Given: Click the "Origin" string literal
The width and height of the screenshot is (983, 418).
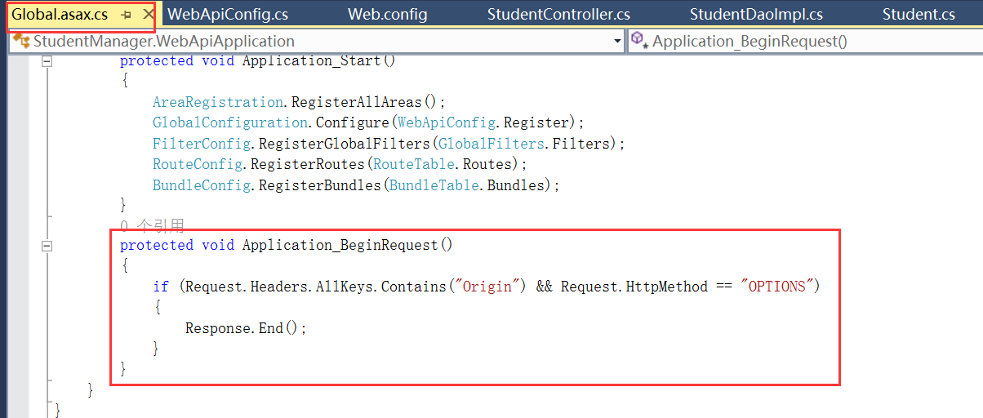Looking at the screenshot, I should point(491,287).
